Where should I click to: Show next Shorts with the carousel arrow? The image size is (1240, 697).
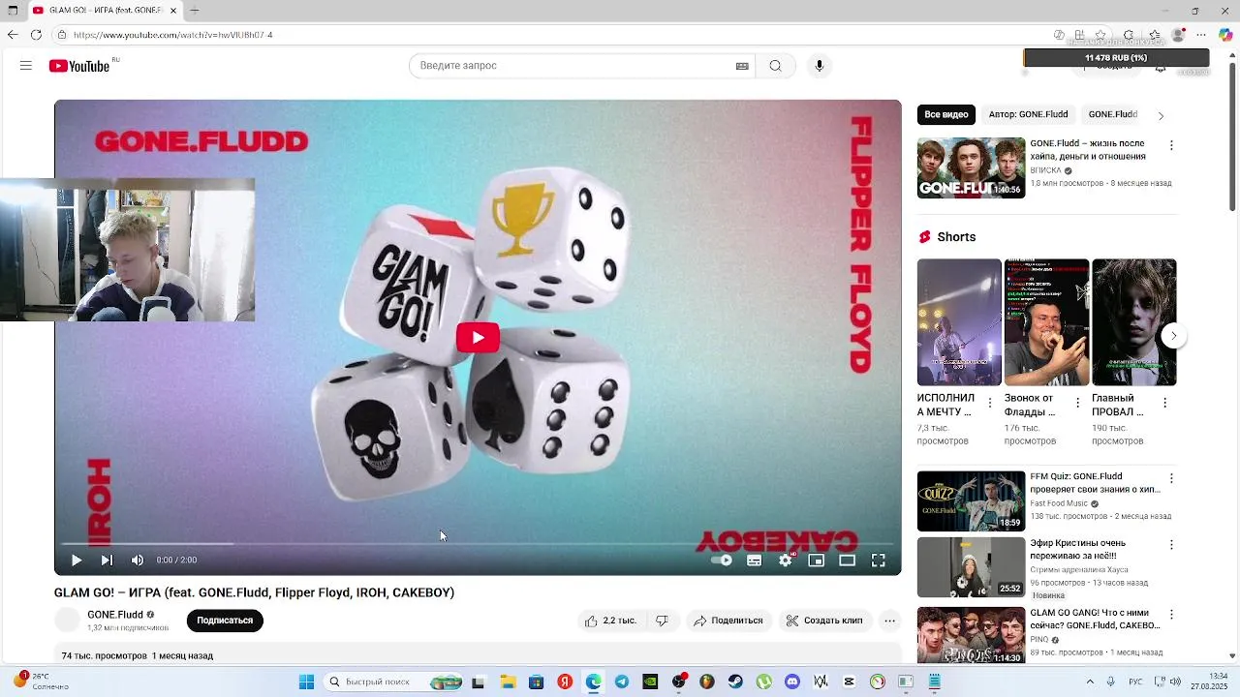pyautogui.click(x=1173, y=336)
